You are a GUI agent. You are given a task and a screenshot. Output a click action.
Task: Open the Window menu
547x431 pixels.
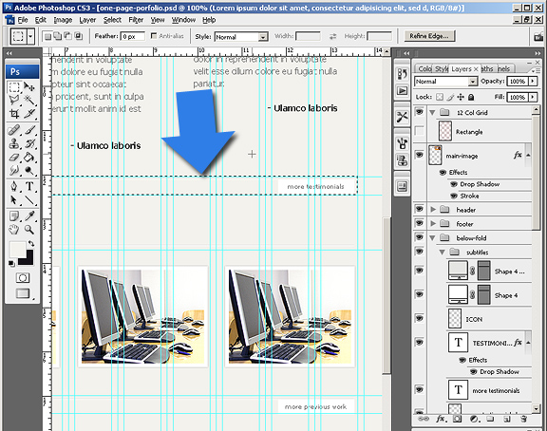183,20
